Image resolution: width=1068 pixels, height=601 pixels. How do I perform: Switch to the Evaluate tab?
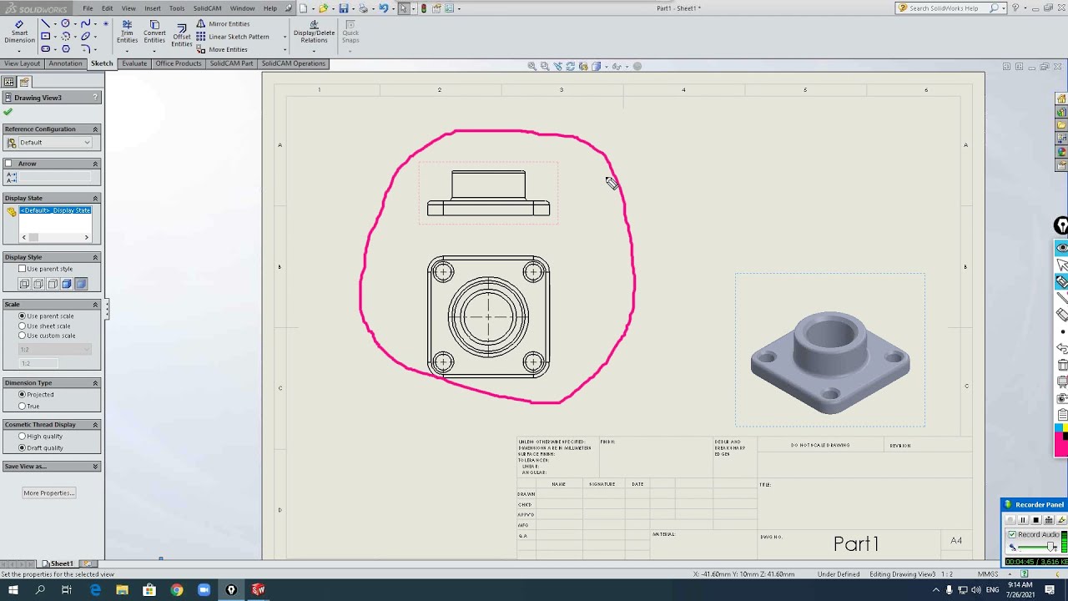coord(134,63)
